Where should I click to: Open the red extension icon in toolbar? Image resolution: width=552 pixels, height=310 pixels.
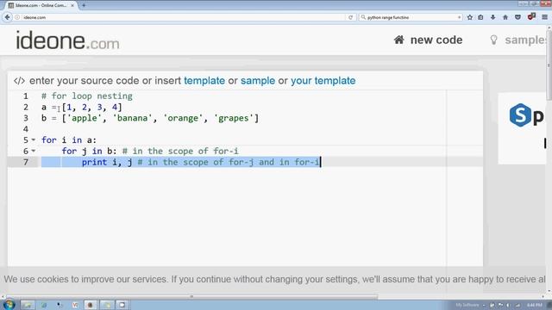coord(531,16)
